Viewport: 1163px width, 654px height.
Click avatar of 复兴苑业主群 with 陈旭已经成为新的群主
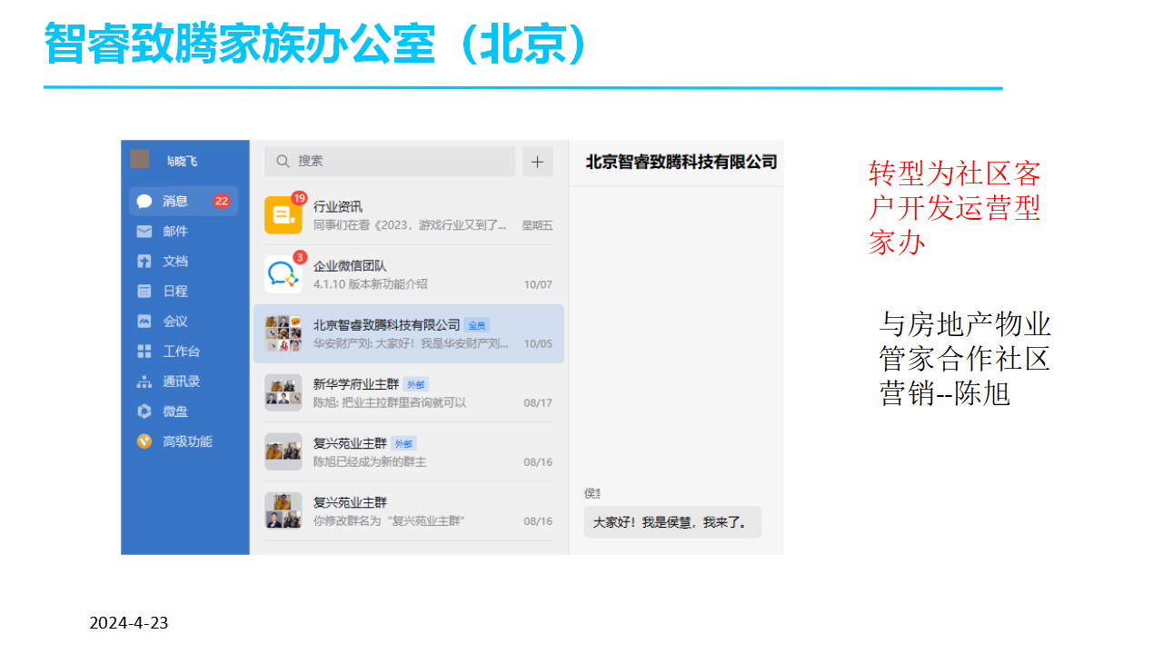click(x=283, y=451)
